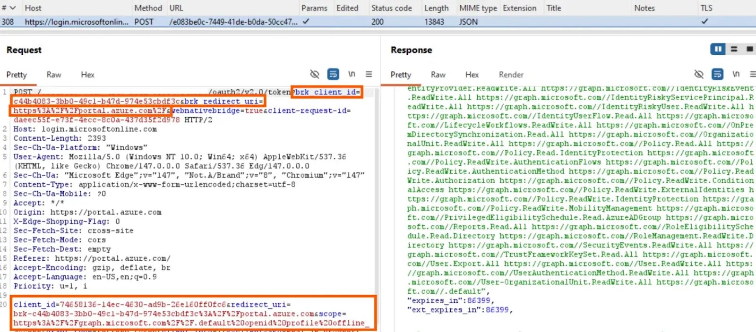
Task: Click the Referer header line
Action: pyautogui.click(x=92, y=259)
